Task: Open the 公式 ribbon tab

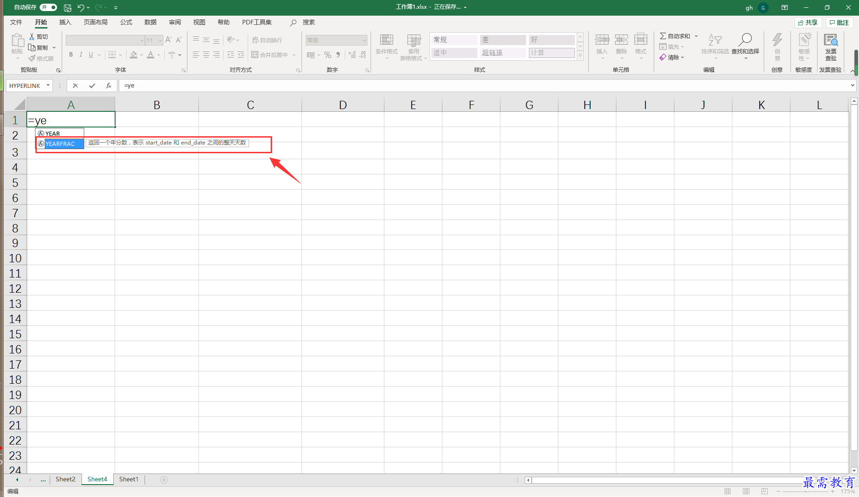Action: [126, 22]
